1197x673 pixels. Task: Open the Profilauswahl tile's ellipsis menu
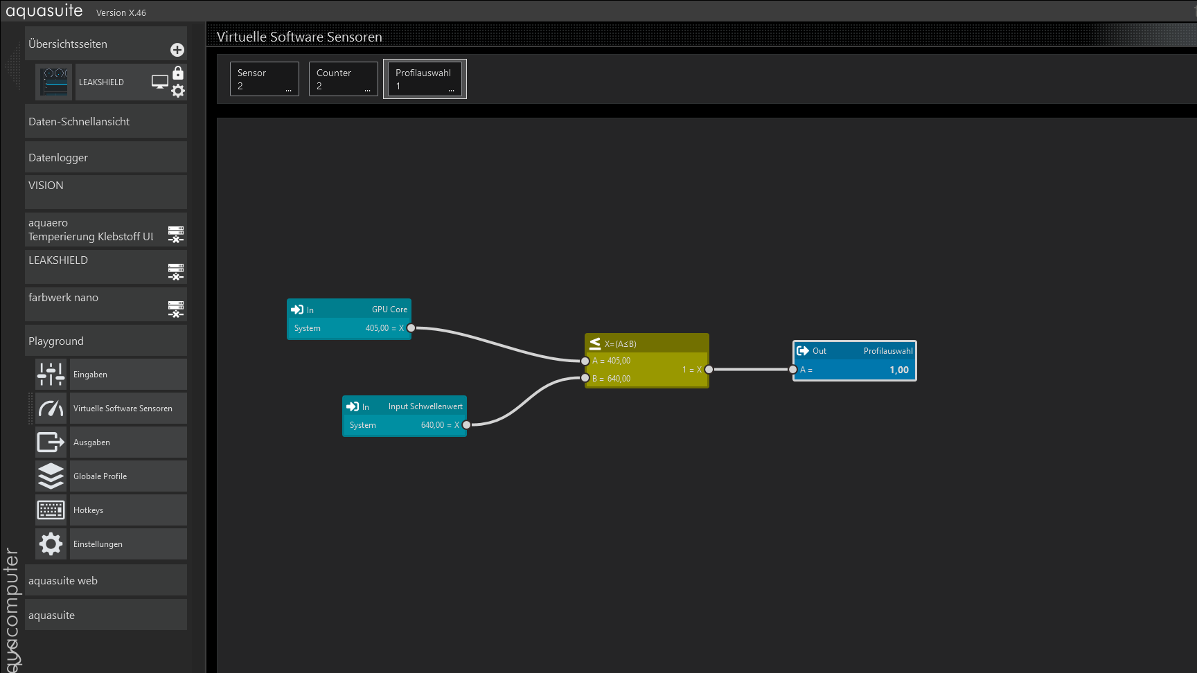[451, 89]
